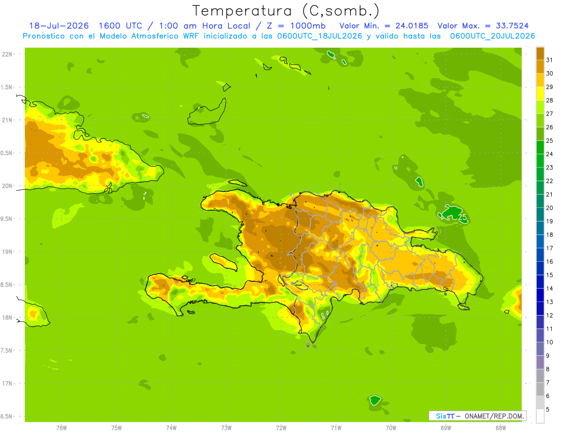Click the colorbar scale label "21"
The height and width of the screenshot is (434, 562).
549,194
